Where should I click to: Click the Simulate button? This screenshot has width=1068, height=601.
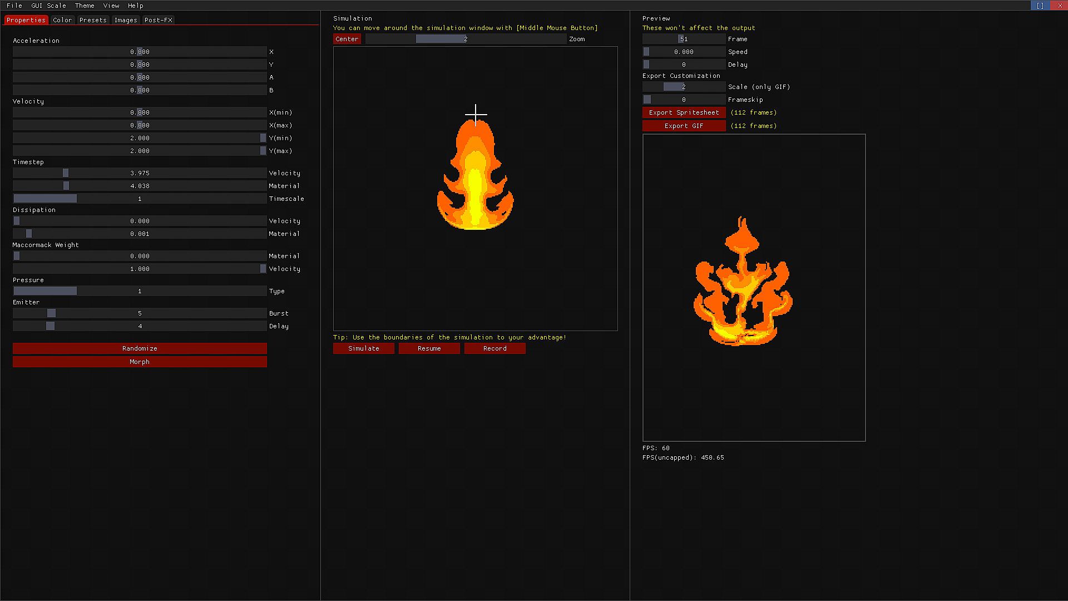tap(363, 348)
